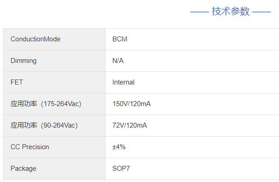Viewport: 279px width, 182px height.
Task: Select the Dimming parameter label
Action: [x=23, y=61]
